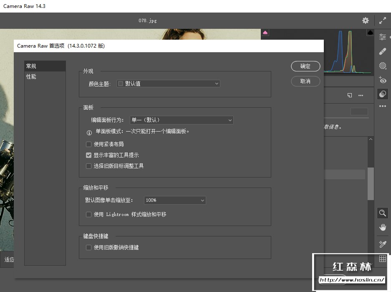Select the Hand pan tool

pos(383,227)
